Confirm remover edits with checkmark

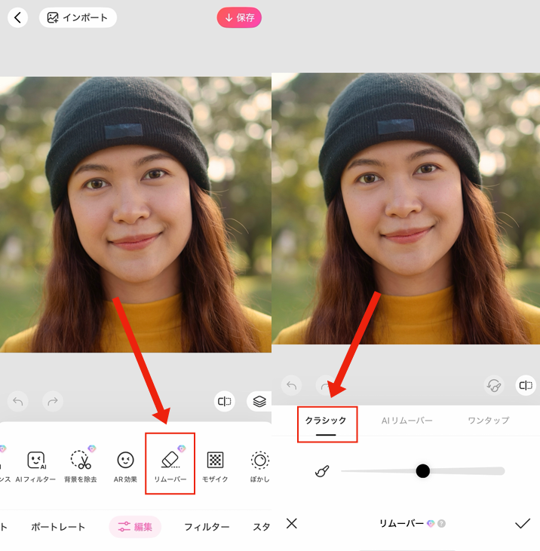[x=522, y=523]
